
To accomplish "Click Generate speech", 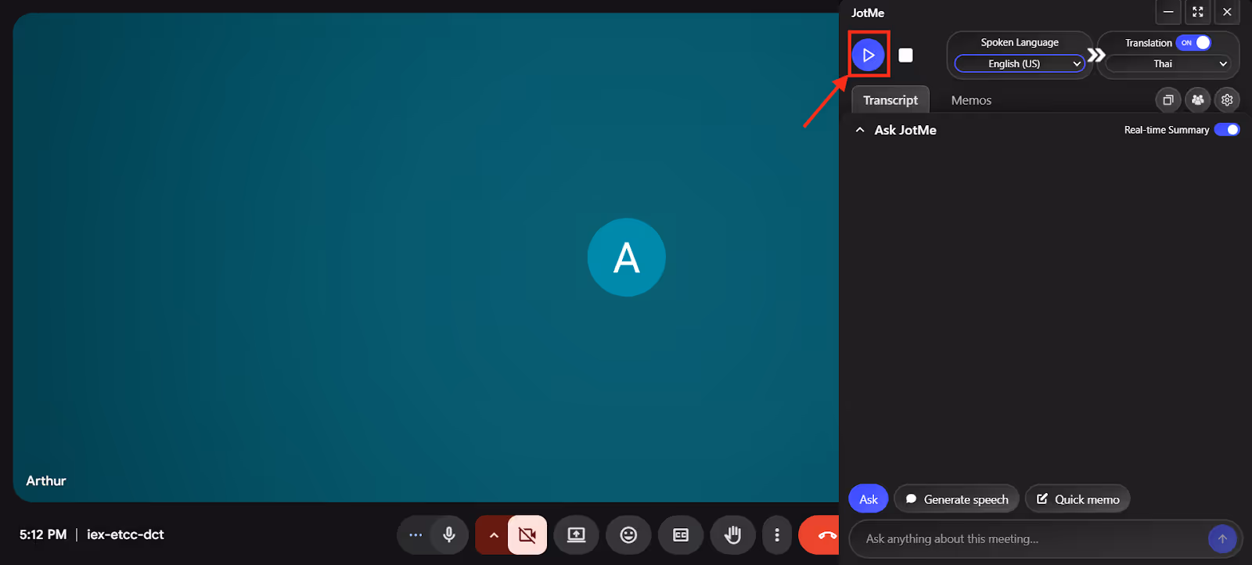I will click(x=957, y=499).
